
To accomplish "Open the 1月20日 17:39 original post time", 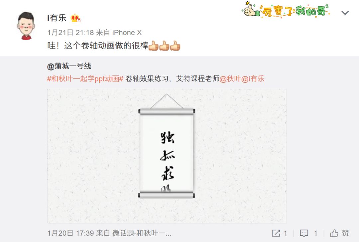I will (70, 233).
